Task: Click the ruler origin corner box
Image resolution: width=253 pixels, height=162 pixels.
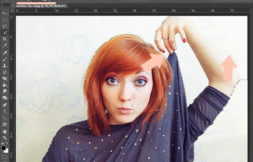Action: click(x=12, y=10)
